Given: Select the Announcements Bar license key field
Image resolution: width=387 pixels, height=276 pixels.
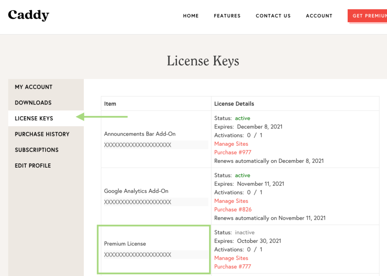Looking at the screenshot, I should (x=156, y=145).
